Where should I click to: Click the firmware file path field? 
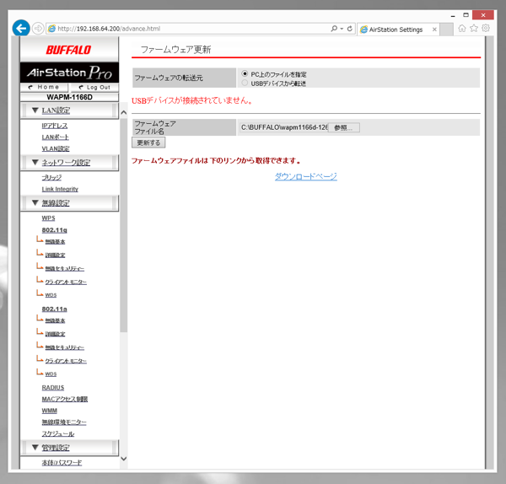pos(284,127)
